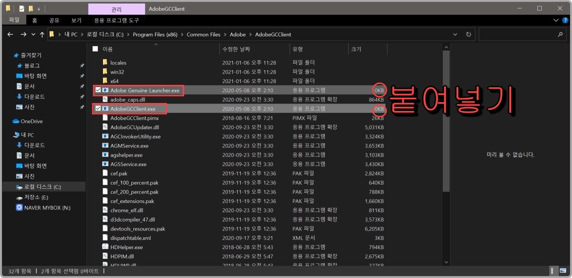Click agshelper.exe file icon
This screenshot has height=278, width=572.
click(x=105, y=155)
